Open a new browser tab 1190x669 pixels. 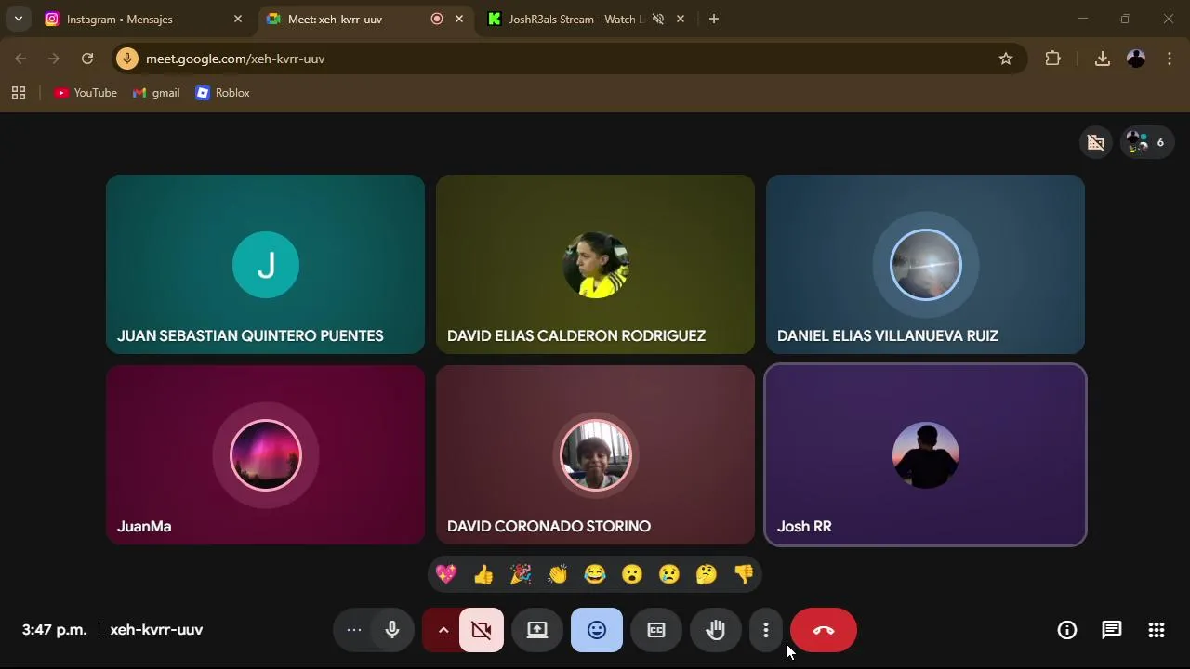(714, 19)
